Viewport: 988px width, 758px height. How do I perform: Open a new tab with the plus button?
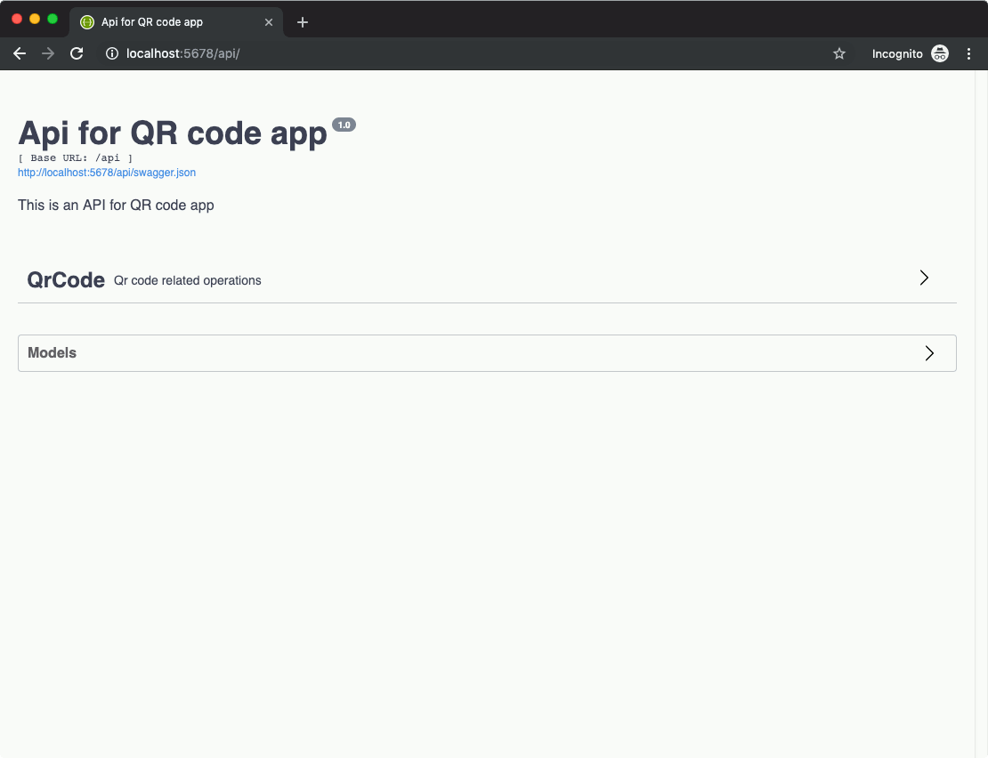[303, 21]
